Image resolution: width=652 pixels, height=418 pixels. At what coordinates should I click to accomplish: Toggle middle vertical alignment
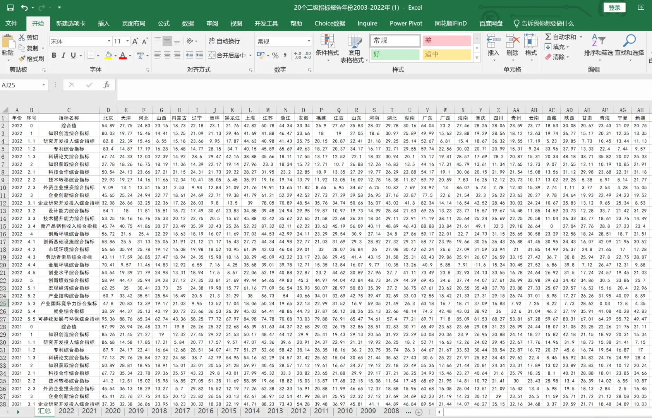[x=167, y=41]
